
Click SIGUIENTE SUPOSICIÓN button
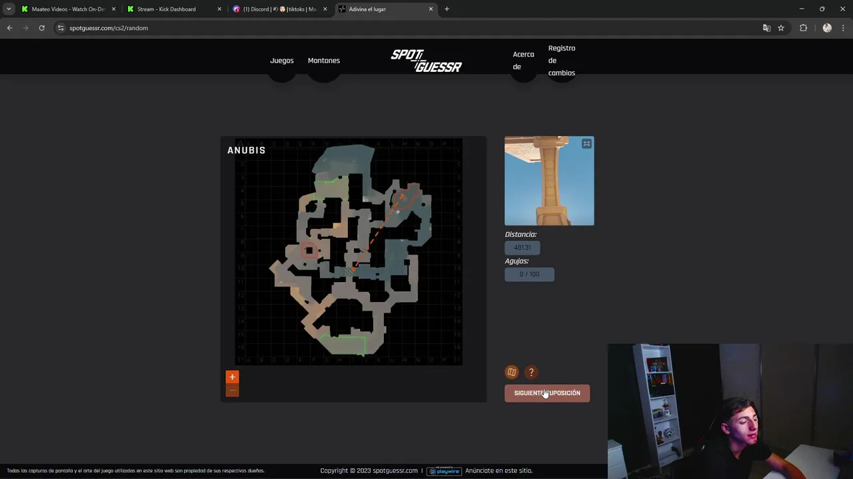[547, 393]
